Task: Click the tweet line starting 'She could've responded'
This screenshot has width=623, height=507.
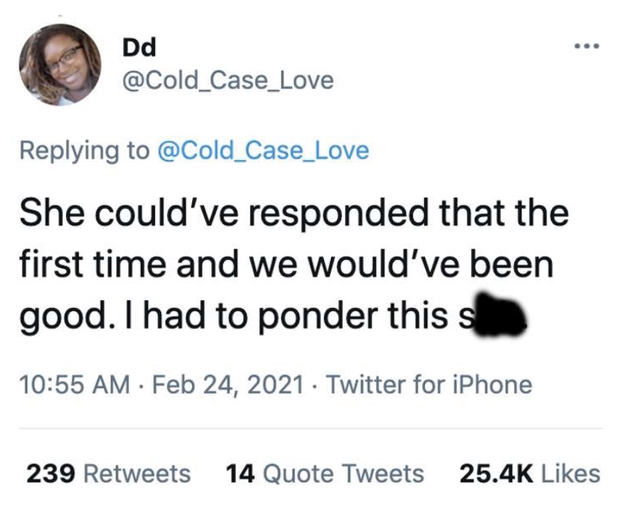Action: pos(294,213)
